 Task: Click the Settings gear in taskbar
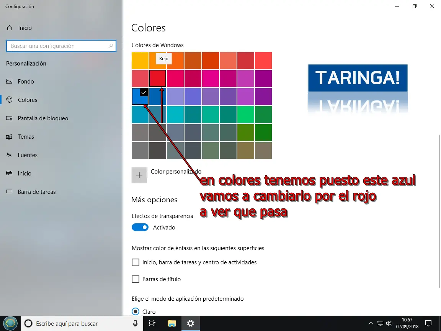point(190,323)
